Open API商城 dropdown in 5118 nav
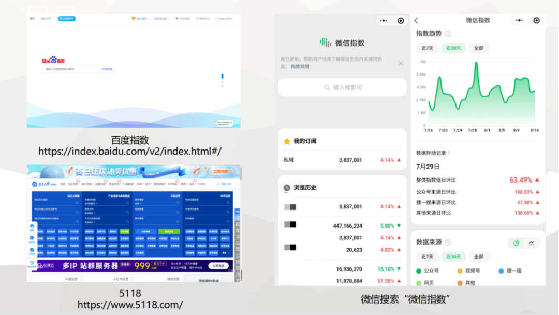 (173, 184)
